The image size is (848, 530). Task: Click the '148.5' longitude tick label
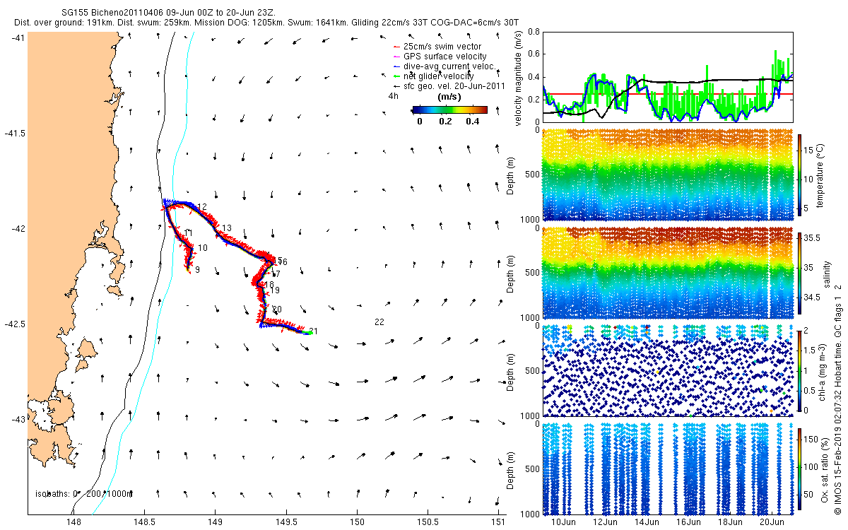[144, 522]
